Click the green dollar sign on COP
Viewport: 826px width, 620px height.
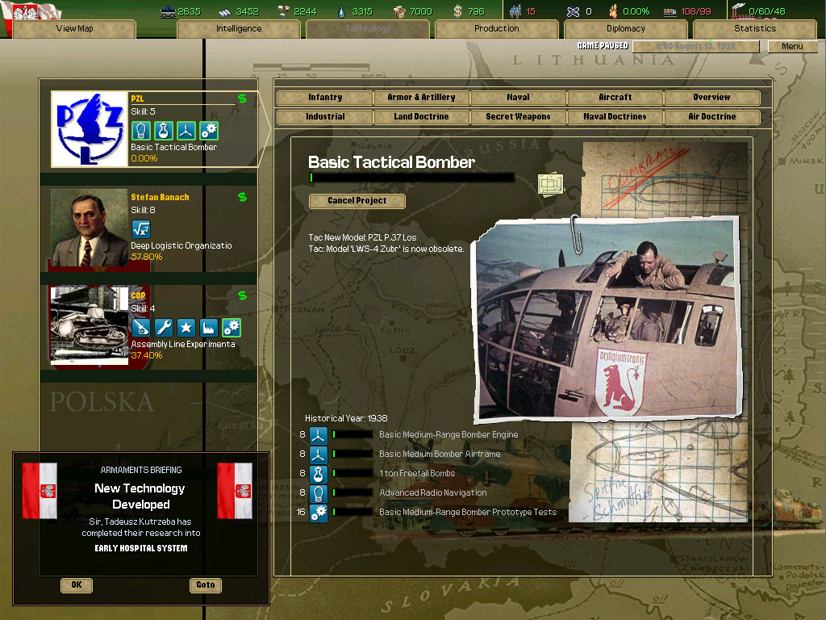(x=242, y=295)
